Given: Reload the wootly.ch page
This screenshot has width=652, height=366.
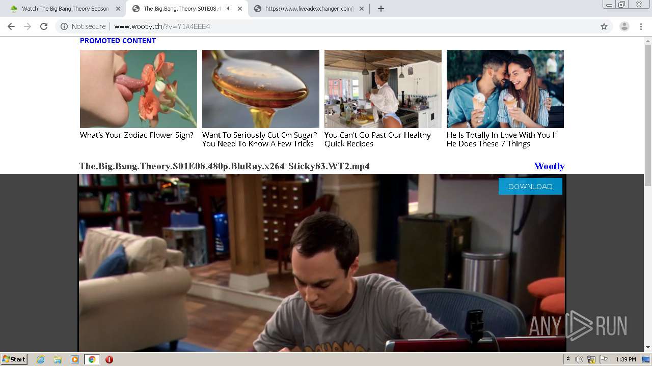Looking at the screenshot, I should pyautogui.click(x=44, y=26).
